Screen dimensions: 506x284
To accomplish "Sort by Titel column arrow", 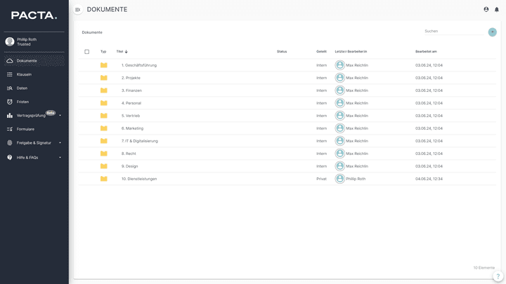I will (x=126, y=52).
